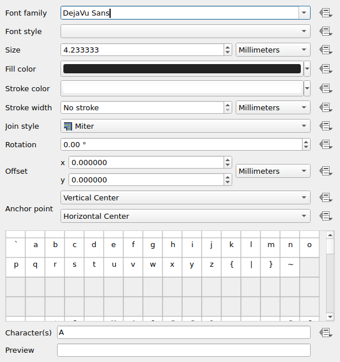Select the backtick character in the grid
The image size is (340, 362).
[x=16, y=247]
